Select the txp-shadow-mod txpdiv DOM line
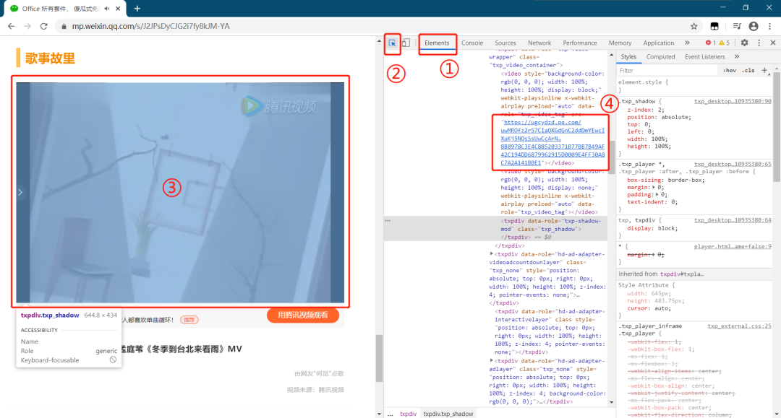781x418 pixels. click(495, 229)
